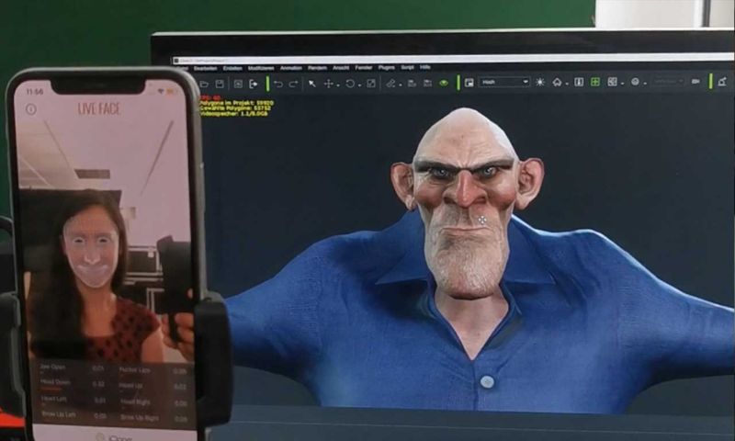Image resolution: width=735 pixels, height=441 pixels.
Task: Open the Bearbeiten menu
Action: (205, 68)
